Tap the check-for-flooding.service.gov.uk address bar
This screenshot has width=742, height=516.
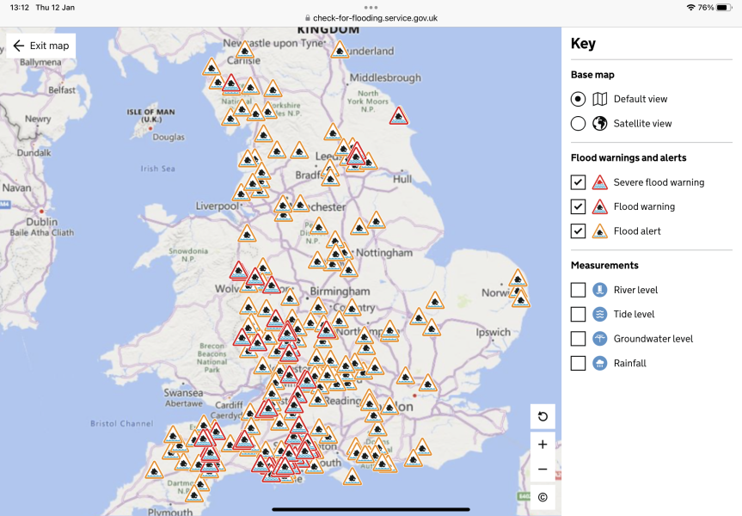(371, 18)
